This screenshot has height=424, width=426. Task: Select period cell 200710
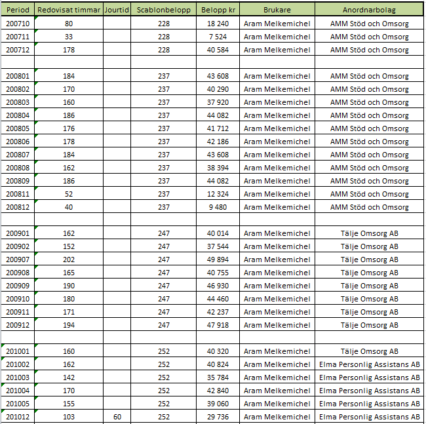pos(18,24)
